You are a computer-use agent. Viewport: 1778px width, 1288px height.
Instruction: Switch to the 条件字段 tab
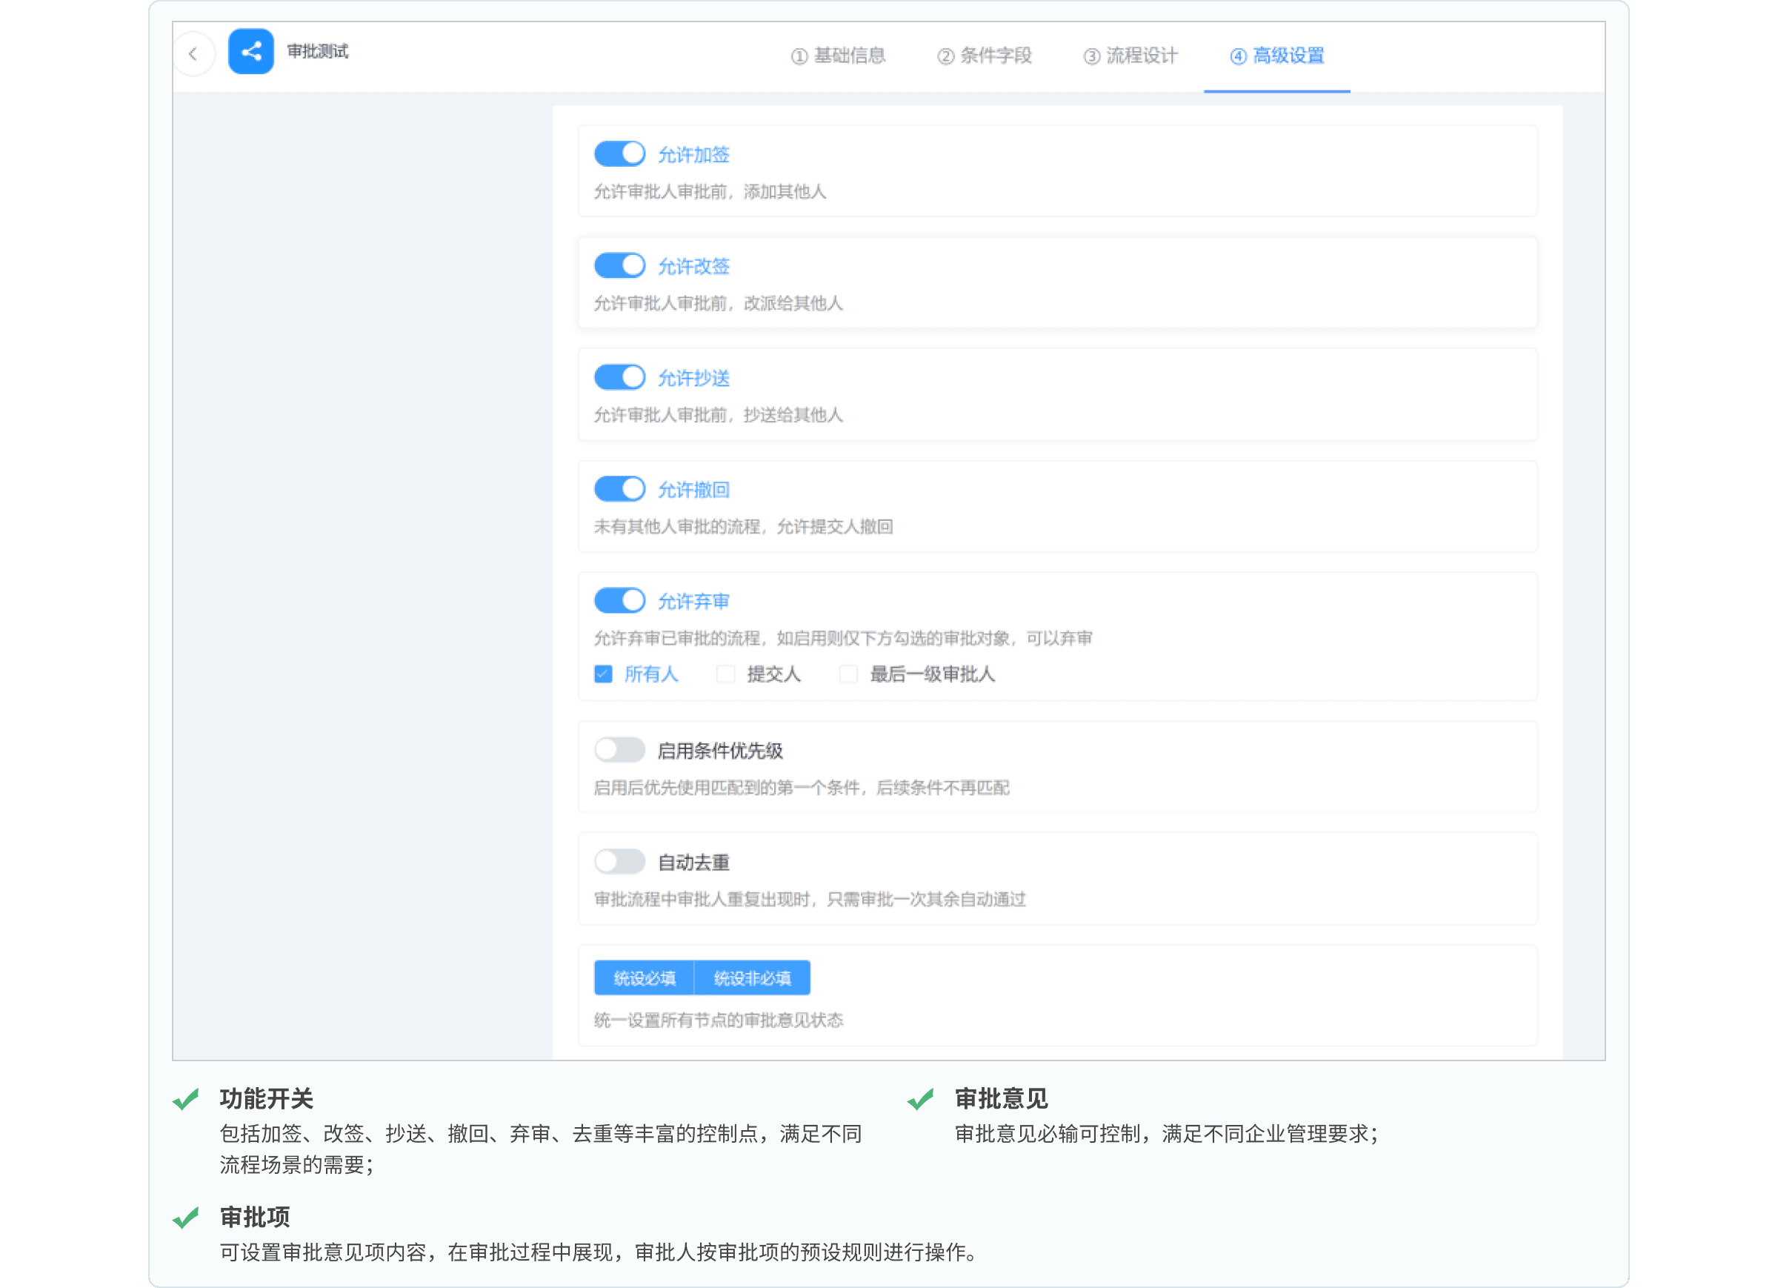click(x=985, y=56)
